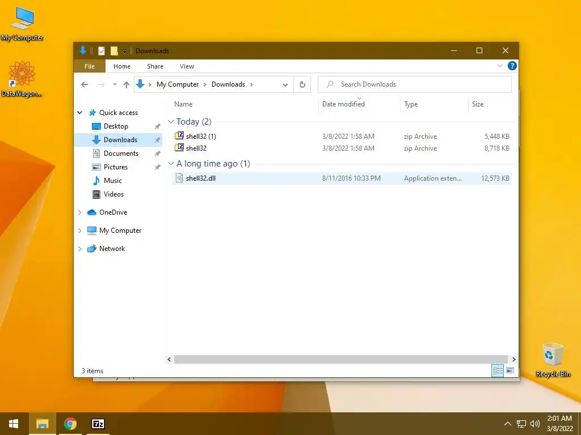The image size is (581, 435).
Task: Switch to the Share ribbon tab
Action: [x=155, y=66]
